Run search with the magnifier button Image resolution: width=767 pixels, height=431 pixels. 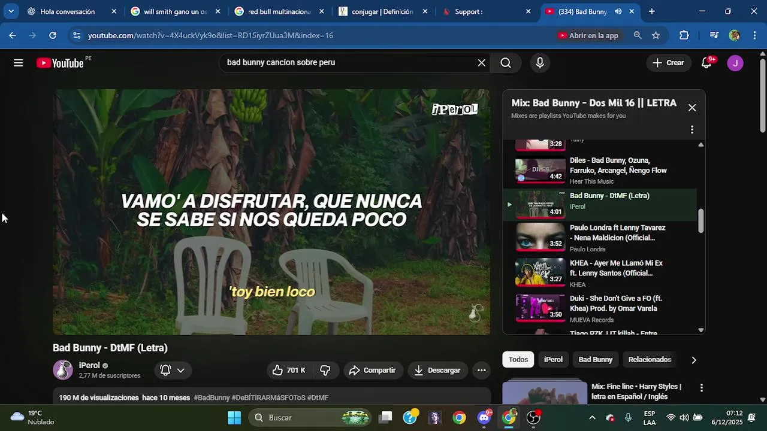(506, 63)
